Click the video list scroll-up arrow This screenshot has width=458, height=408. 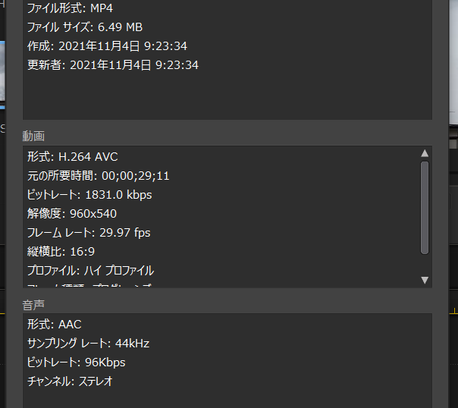(x=425, y=154)
